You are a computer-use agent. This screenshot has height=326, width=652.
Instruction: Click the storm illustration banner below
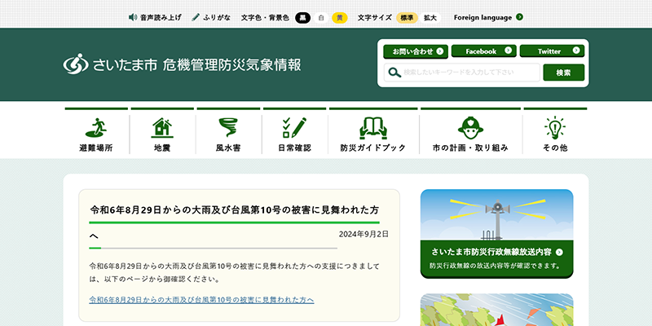tap(497, 310)
